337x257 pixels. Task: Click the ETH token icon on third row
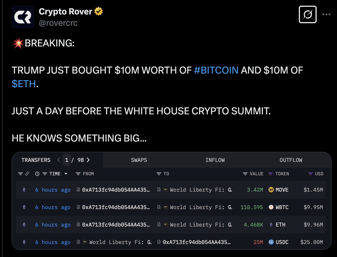[x=271, y=224]
